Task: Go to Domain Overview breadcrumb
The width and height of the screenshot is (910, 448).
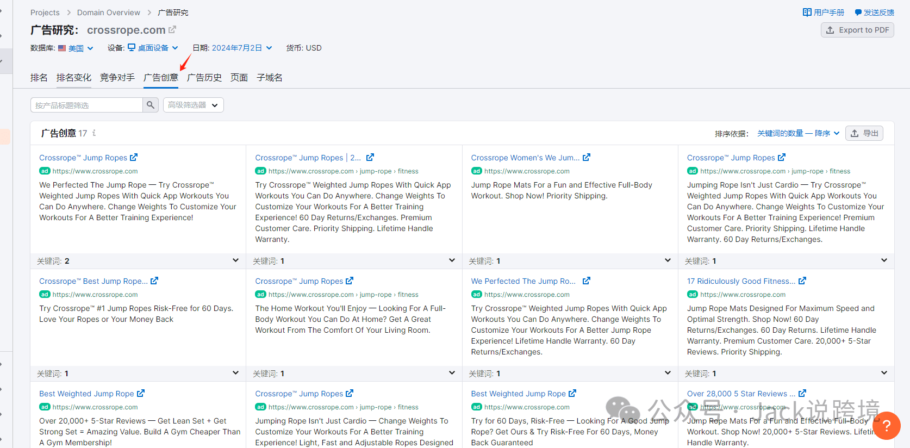Action: coord(109,13)
